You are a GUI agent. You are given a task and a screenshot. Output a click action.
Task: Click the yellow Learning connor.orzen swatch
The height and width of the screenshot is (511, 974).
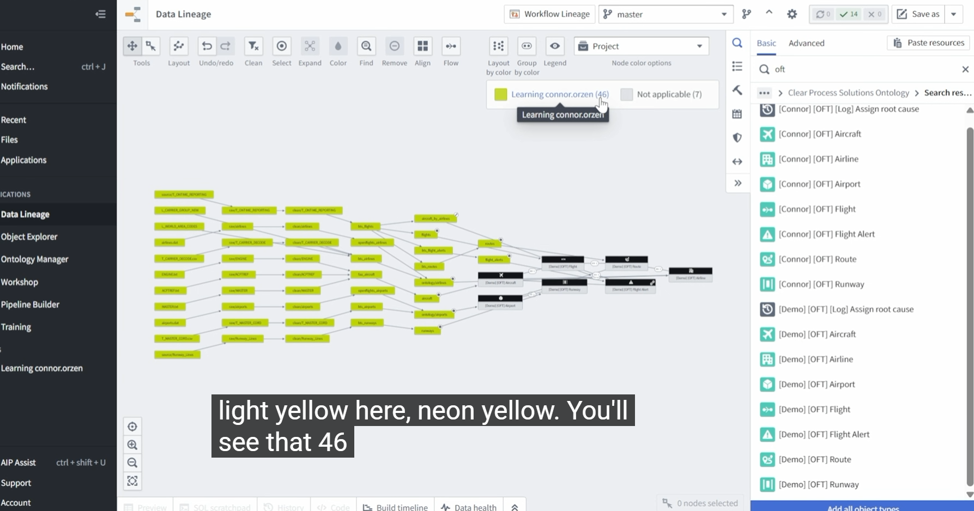click(500, 94)
